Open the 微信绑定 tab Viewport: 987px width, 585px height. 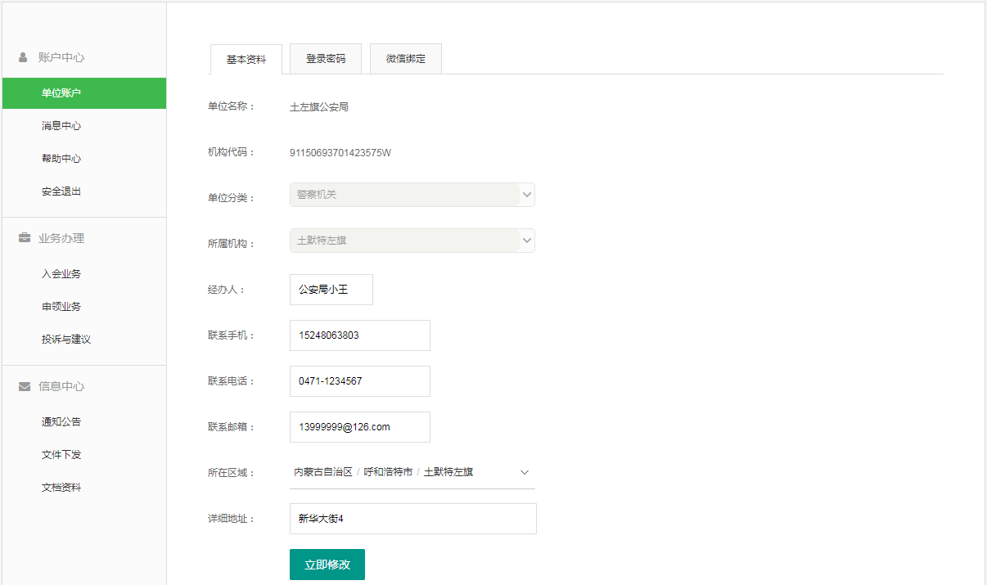[x=406, y=59]
